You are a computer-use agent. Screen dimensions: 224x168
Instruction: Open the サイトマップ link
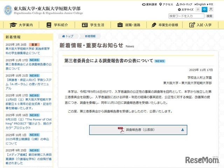(x=184, y=5)
